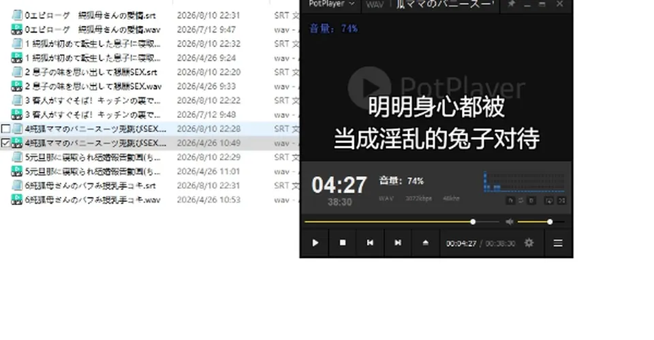654x340 pixels.
Task: Select the srt icon on the last 22:31 row
Action: (x=16, y=185)
